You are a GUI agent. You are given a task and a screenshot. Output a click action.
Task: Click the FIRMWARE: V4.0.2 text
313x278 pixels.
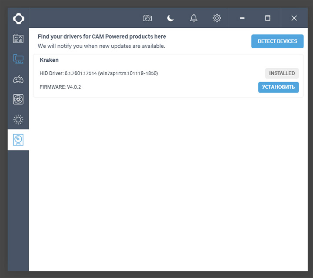[x=60, y=87]
